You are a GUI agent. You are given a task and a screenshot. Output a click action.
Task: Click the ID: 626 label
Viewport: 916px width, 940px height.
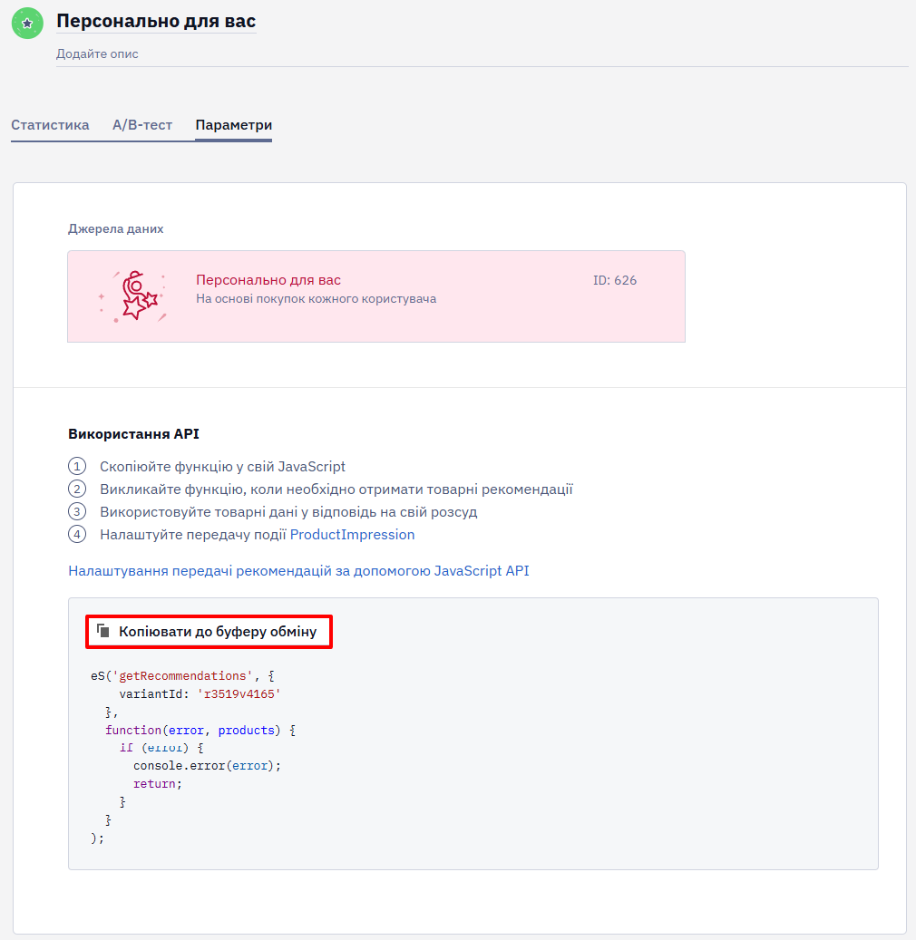coord(615,280)
